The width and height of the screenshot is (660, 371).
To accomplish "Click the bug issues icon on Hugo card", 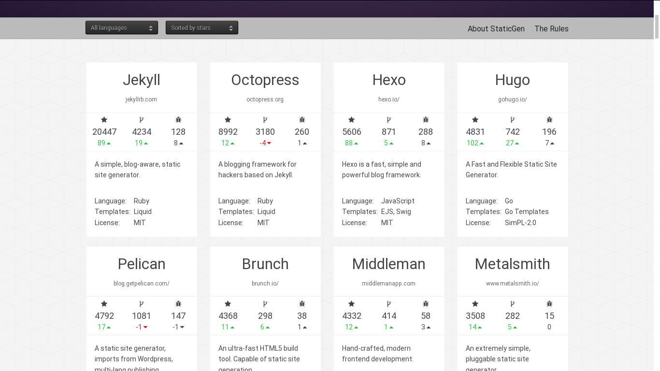I will [x=549, y=120].
